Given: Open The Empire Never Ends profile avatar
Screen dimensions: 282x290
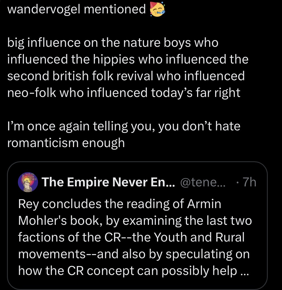Looking at the screenshot, I should (x=28, y=182).
